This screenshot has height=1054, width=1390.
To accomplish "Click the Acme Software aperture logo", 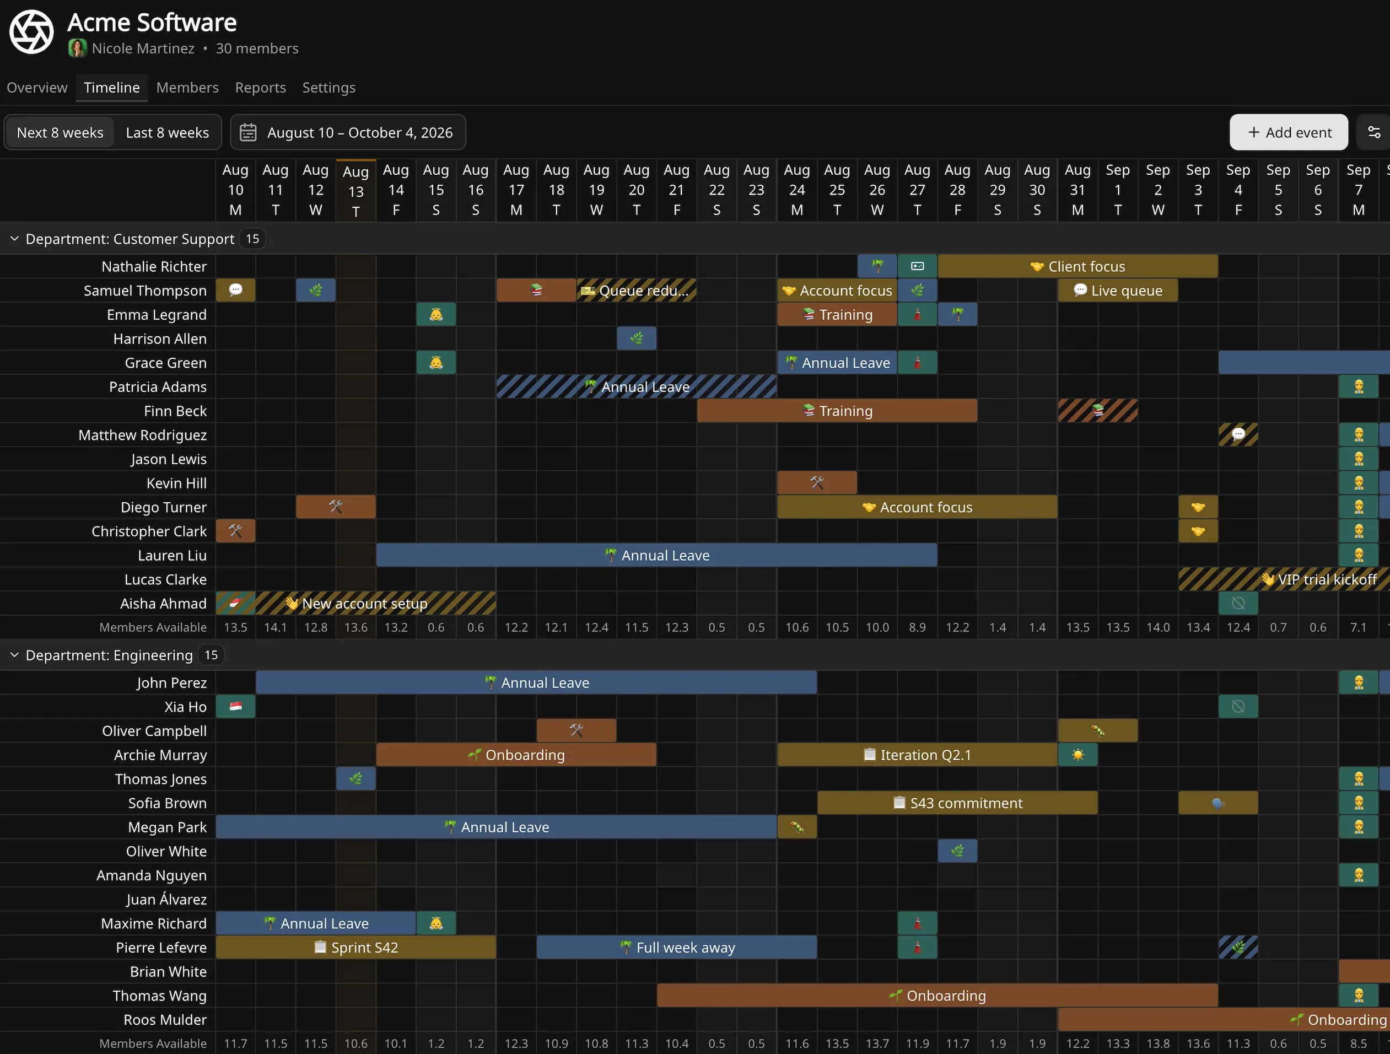I will click(x=31, y=32).
